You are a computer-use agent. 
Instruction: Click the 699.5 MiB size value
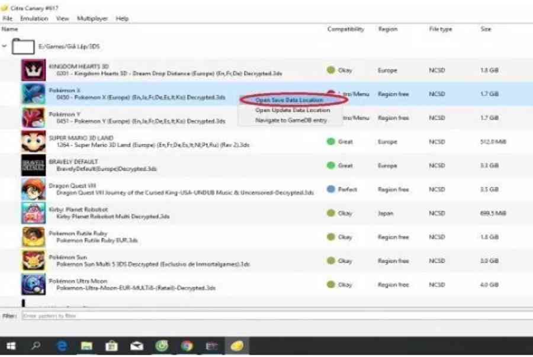pyautogui.click(x=493, y=213)
